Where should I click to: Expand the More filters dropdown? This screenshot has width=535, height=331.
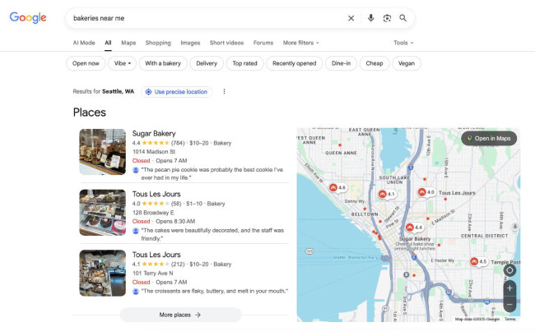pyautogui.click(x=300, y=43)
